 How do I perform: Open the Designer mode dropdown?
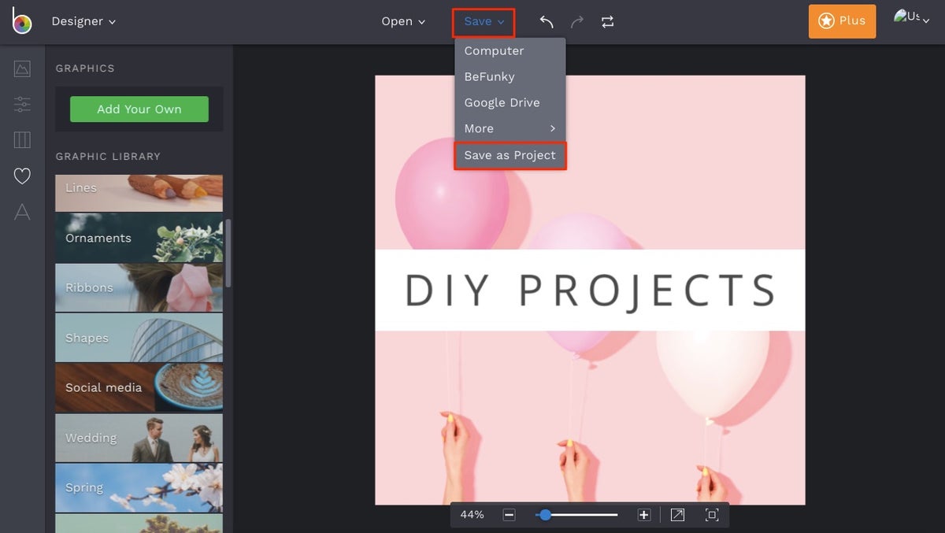coord(83,21)
